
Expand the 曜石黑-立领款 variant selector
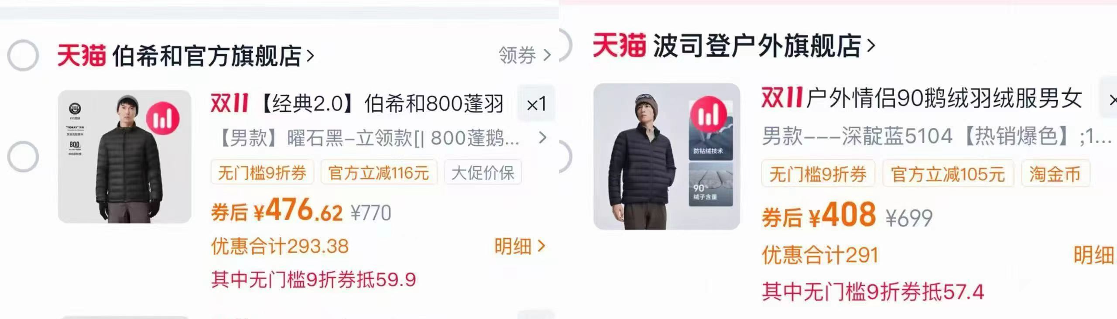pyautogui.click(x=382, y=138)
